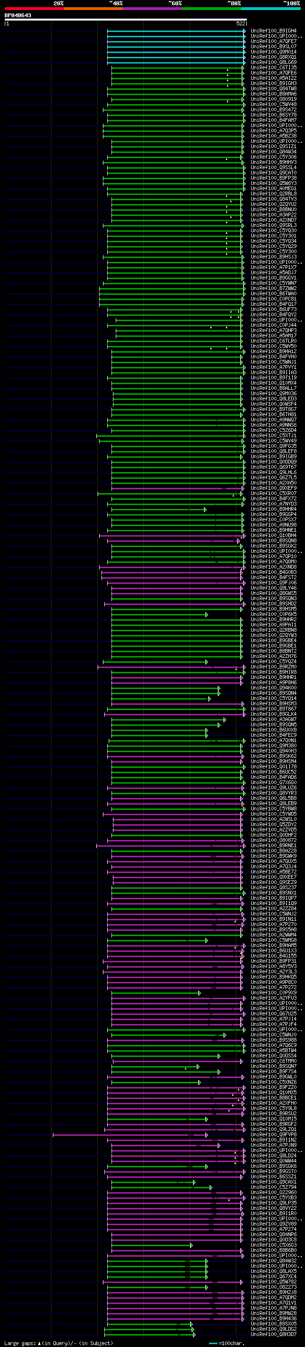Open hit UniRef100_Q10MX4

coord(273,383)
